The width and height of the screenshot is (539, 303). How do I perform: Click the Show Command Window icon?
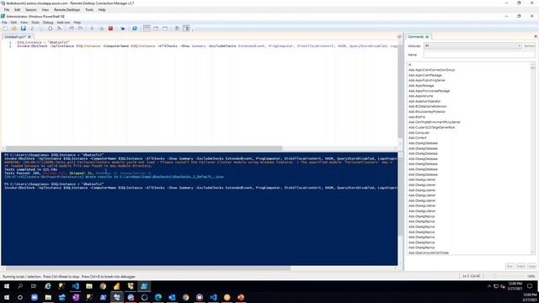177,29
